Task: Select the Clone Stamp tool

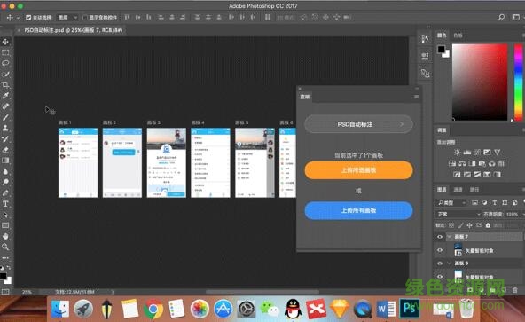Action: coord(5,128)
